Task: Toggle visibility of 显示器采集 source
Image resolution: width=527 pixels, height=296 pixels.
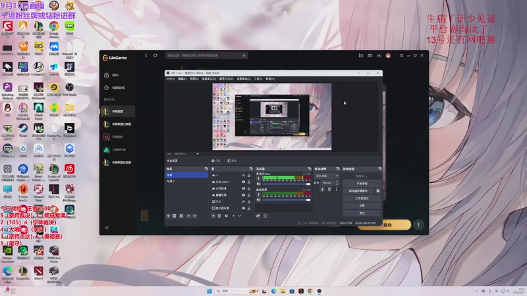Action: [243, 208]
